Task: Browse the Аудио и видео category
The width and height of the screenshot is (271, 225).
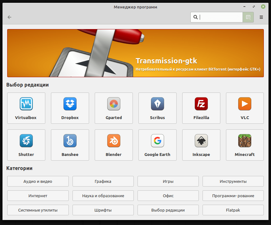Action: tap(38, 181)
